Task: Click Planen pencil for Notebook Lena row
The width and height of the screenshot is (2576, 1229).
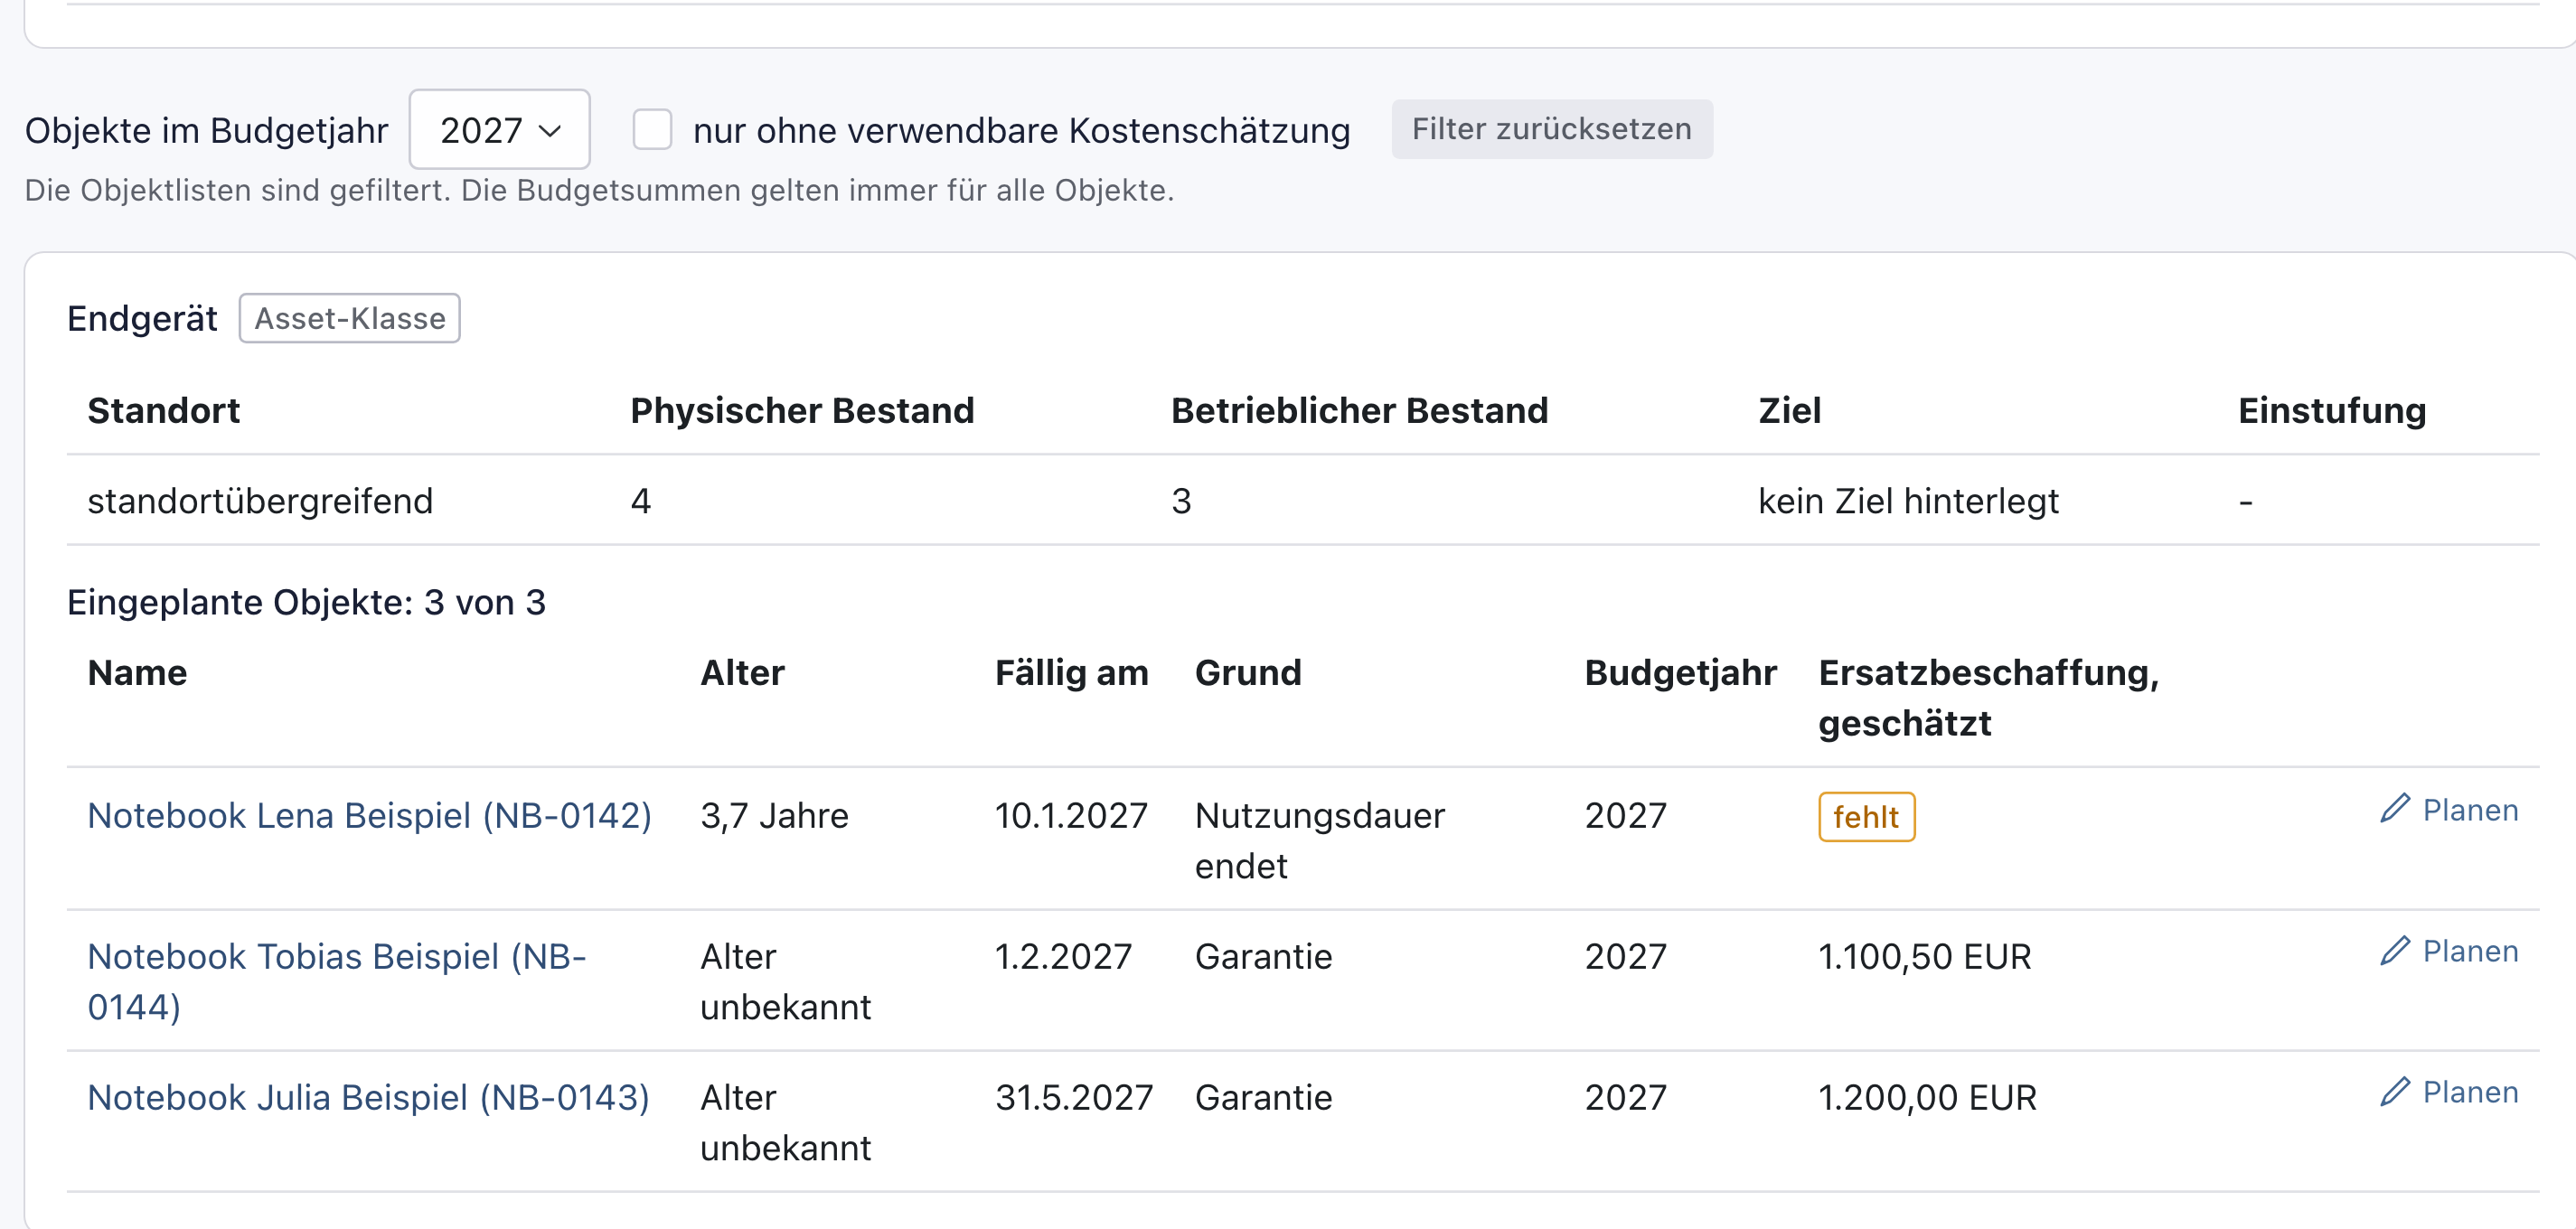Action: point(2448,810)
